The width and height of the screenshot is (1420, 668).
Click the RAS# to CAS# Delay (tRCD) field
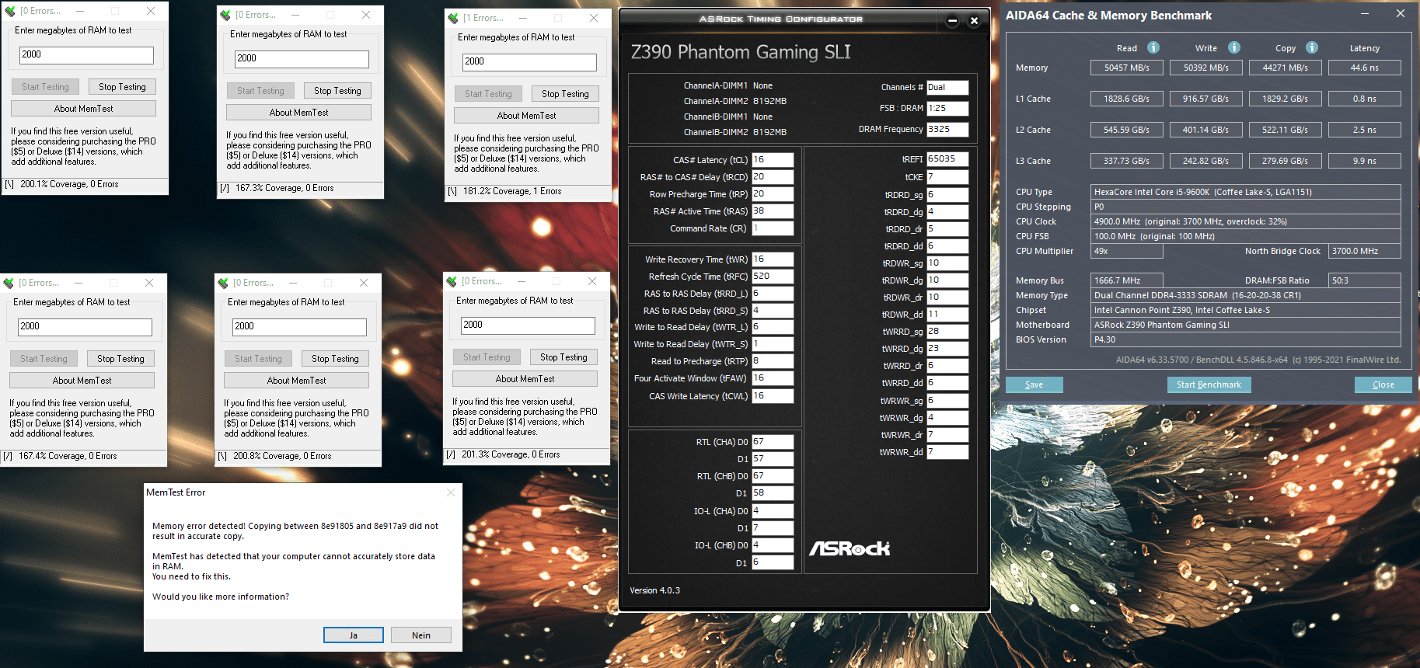coord(773,177)
